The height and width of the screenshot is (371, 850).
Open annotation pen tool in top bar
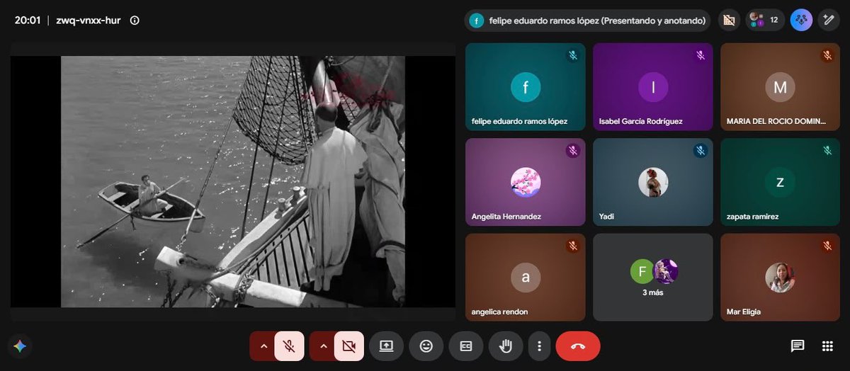(828, 21)
